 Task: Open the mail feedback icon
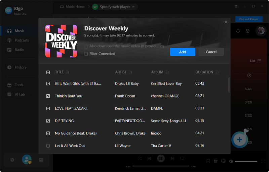(x=41, y=160)
